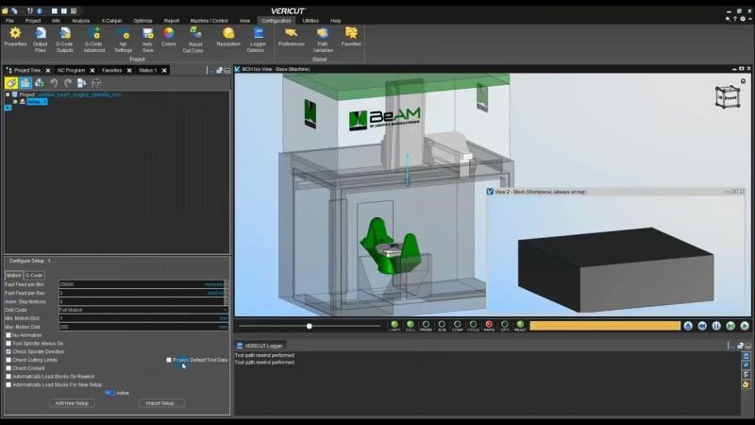Open the Analysis menu
The width and height of the screenshot is (755, 425).
(80, 20)
